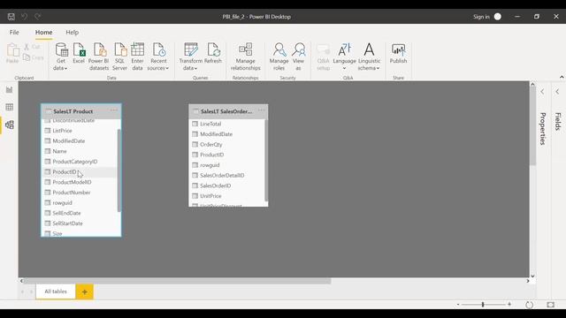Click the Paste button
Screen dimensions: 566x318
pyautogui.click(x=12, y=53)
